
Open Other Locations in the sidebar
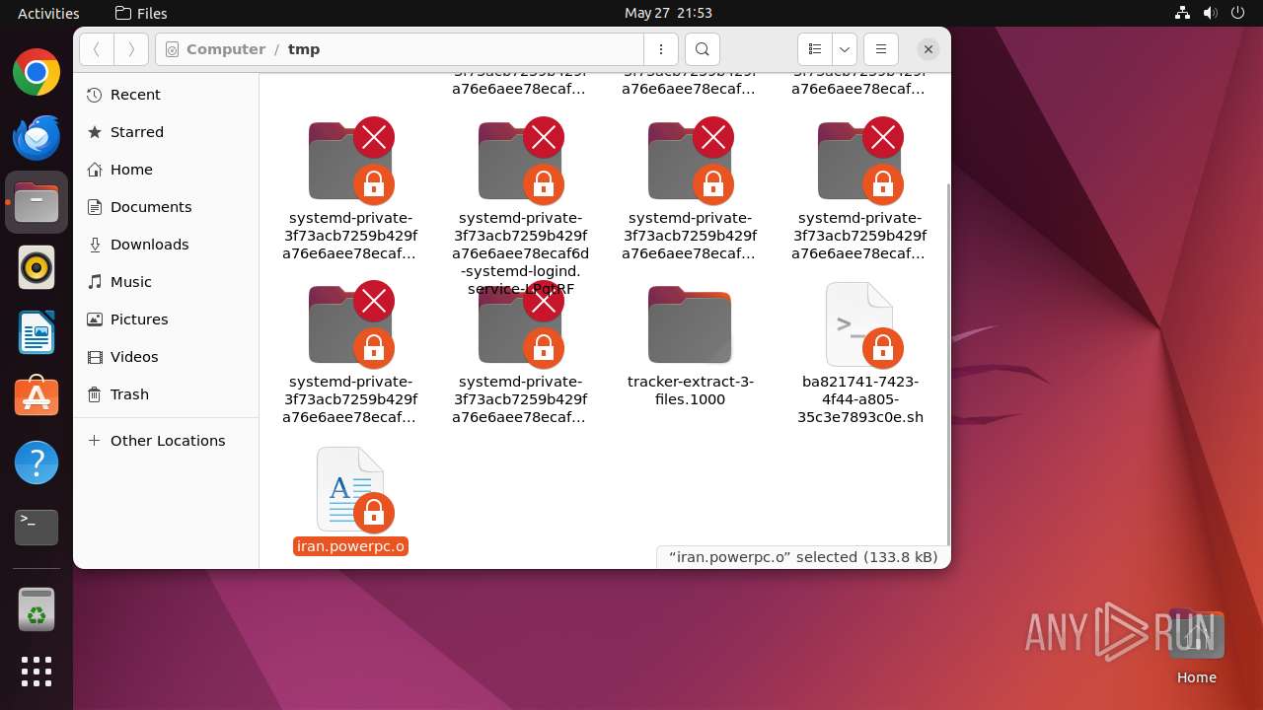pyautogui.click(x=166, y=441)
